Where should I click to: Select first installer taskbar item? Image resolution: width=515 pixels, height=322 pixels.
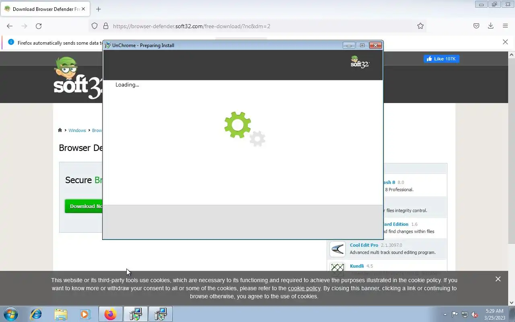tap(135, 314)
